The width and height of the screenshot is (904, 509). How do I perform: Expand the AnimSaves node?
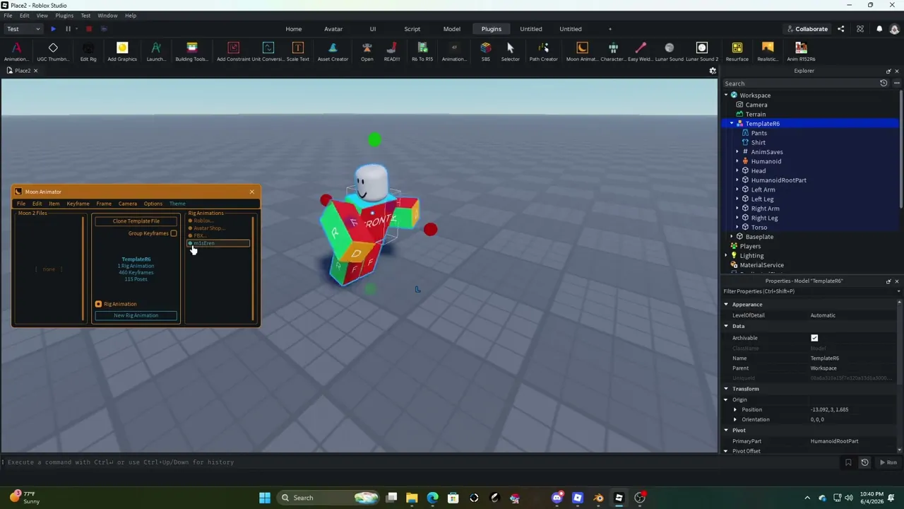737,152
